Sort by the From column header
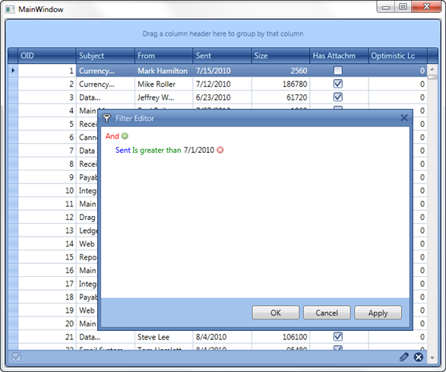446x372 pixels. (x=164, y=56)
